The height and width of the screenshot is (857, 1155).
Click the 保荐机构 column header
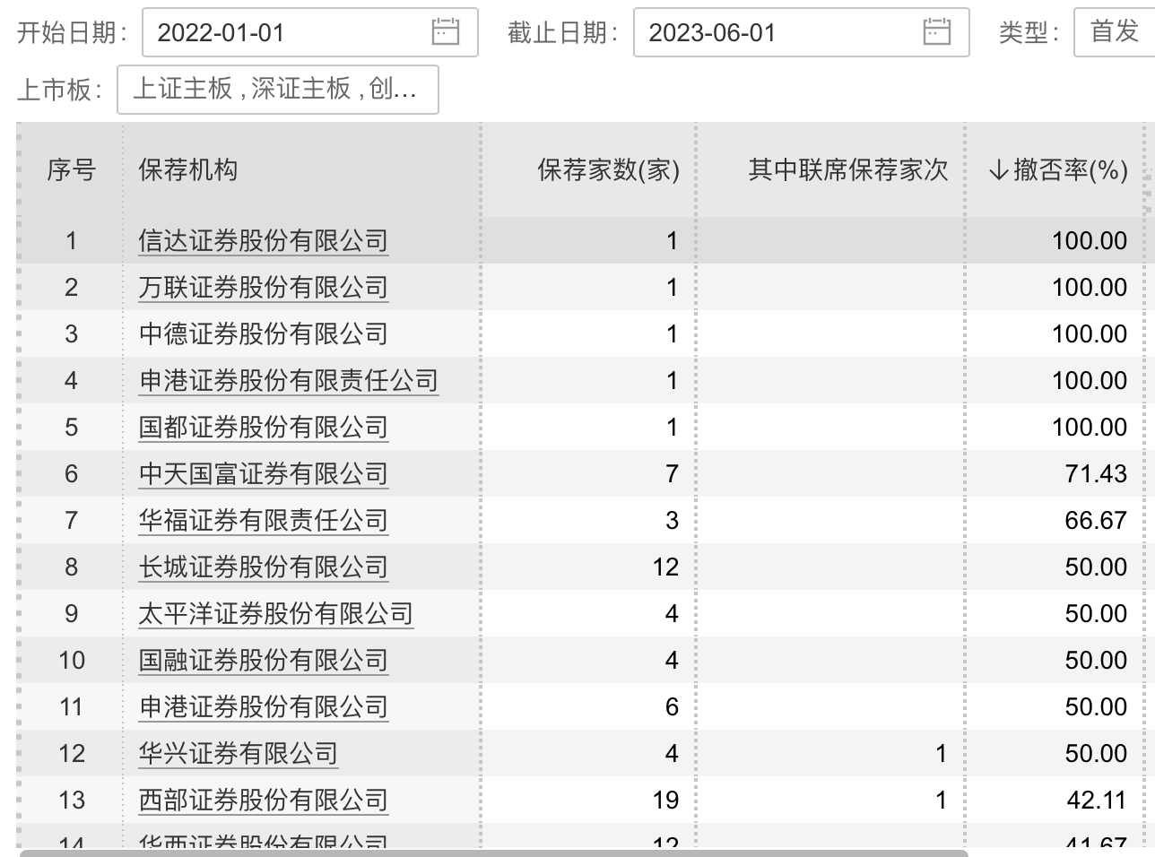click(x=301, y=170)
